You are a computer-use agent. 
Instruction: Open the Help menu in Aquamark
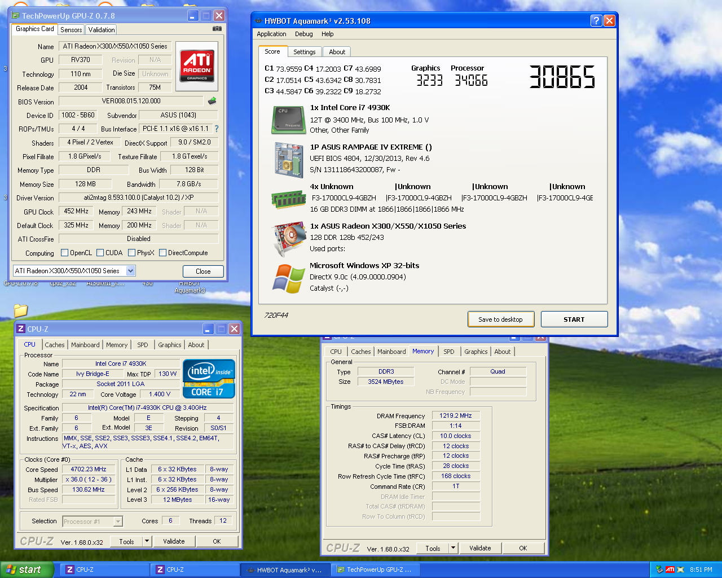point(327,34)
